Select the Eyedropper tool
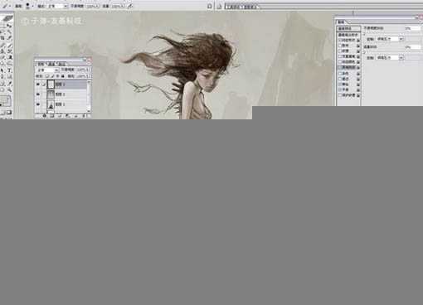Image resolution: width=423 pixels, height=305 pixels. click(x=10, y=83)
